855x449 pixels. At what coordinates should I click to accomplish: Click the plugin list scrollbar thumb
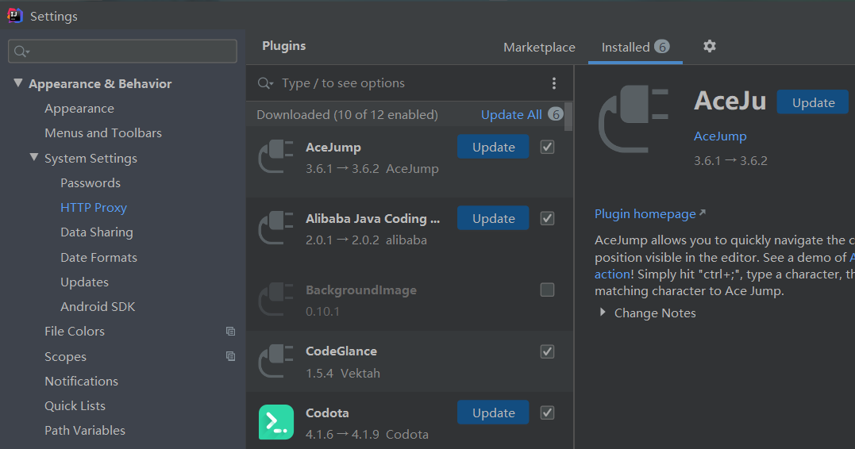coord(568,116)
